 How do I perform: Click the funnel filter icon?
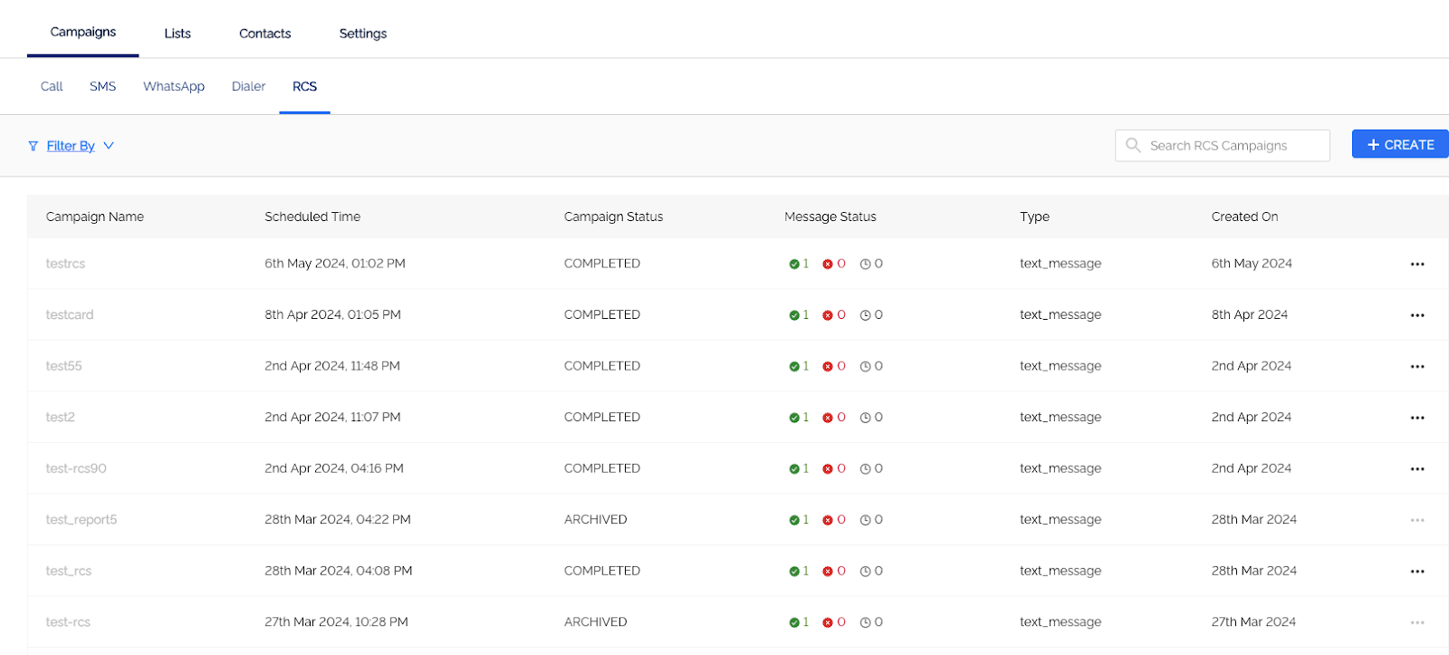[34, 146]
